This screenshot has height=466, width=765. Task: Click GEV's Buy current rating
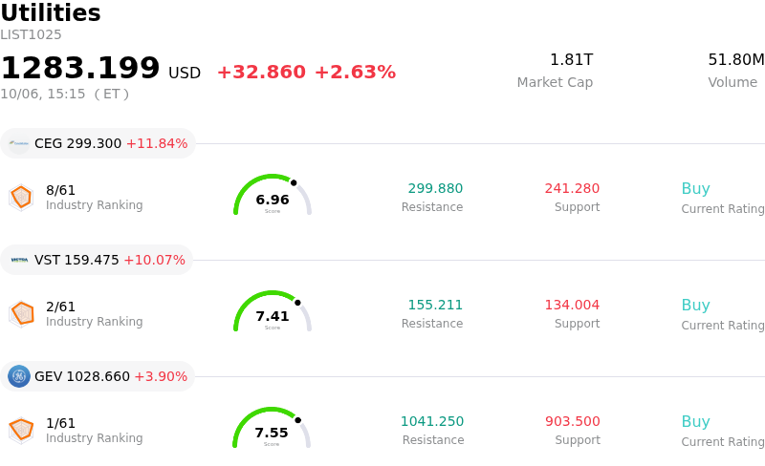(696, 422)
